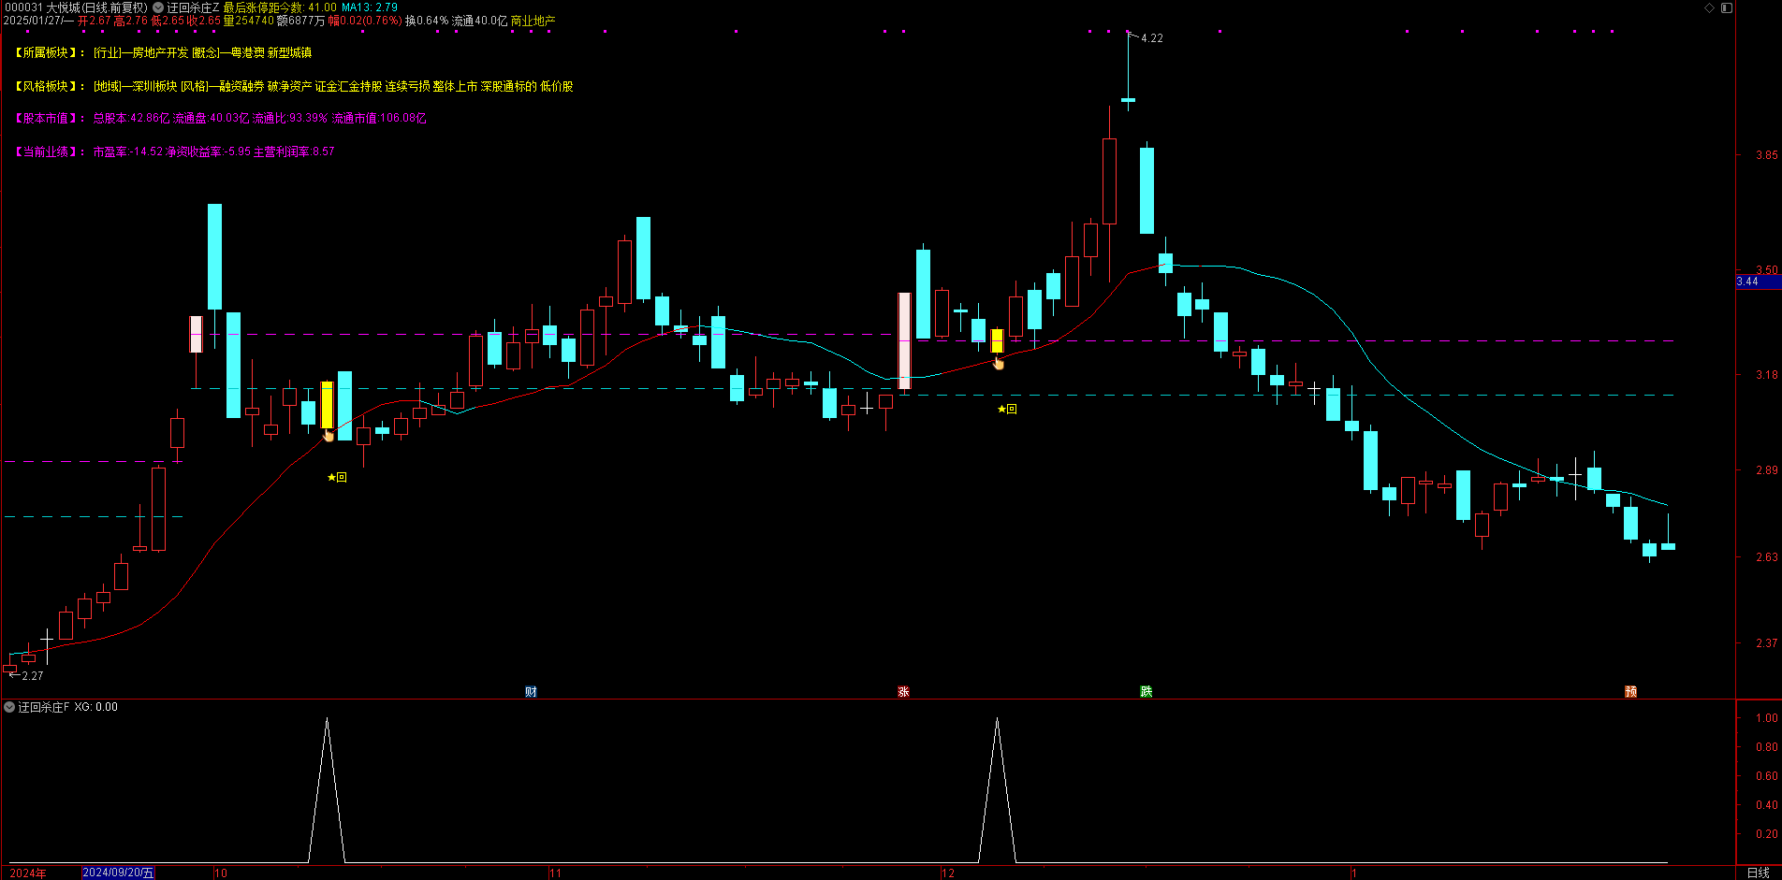This screenshot has width=1782, height=880.
Task: Click the 2024/09/20/五 date label
Action: click(x=118, y=873)
